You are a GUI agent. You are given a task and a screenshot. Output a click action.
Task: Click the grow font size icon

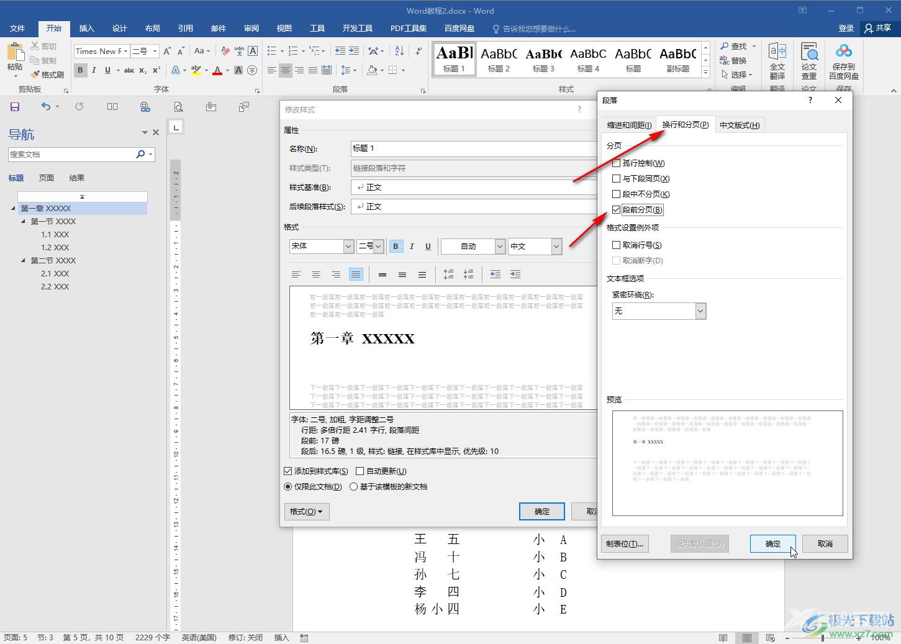click(167, 51)
